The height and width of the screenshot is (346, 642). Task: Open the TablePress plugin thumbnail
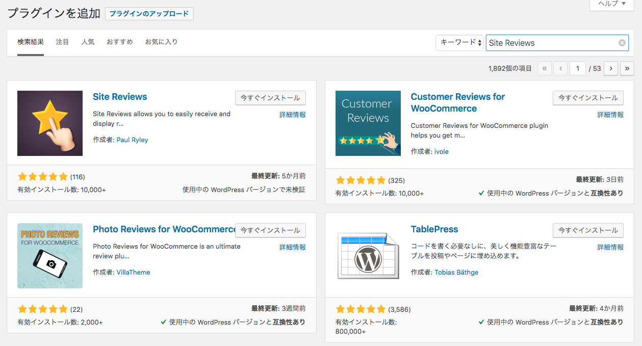coord(368,256)
